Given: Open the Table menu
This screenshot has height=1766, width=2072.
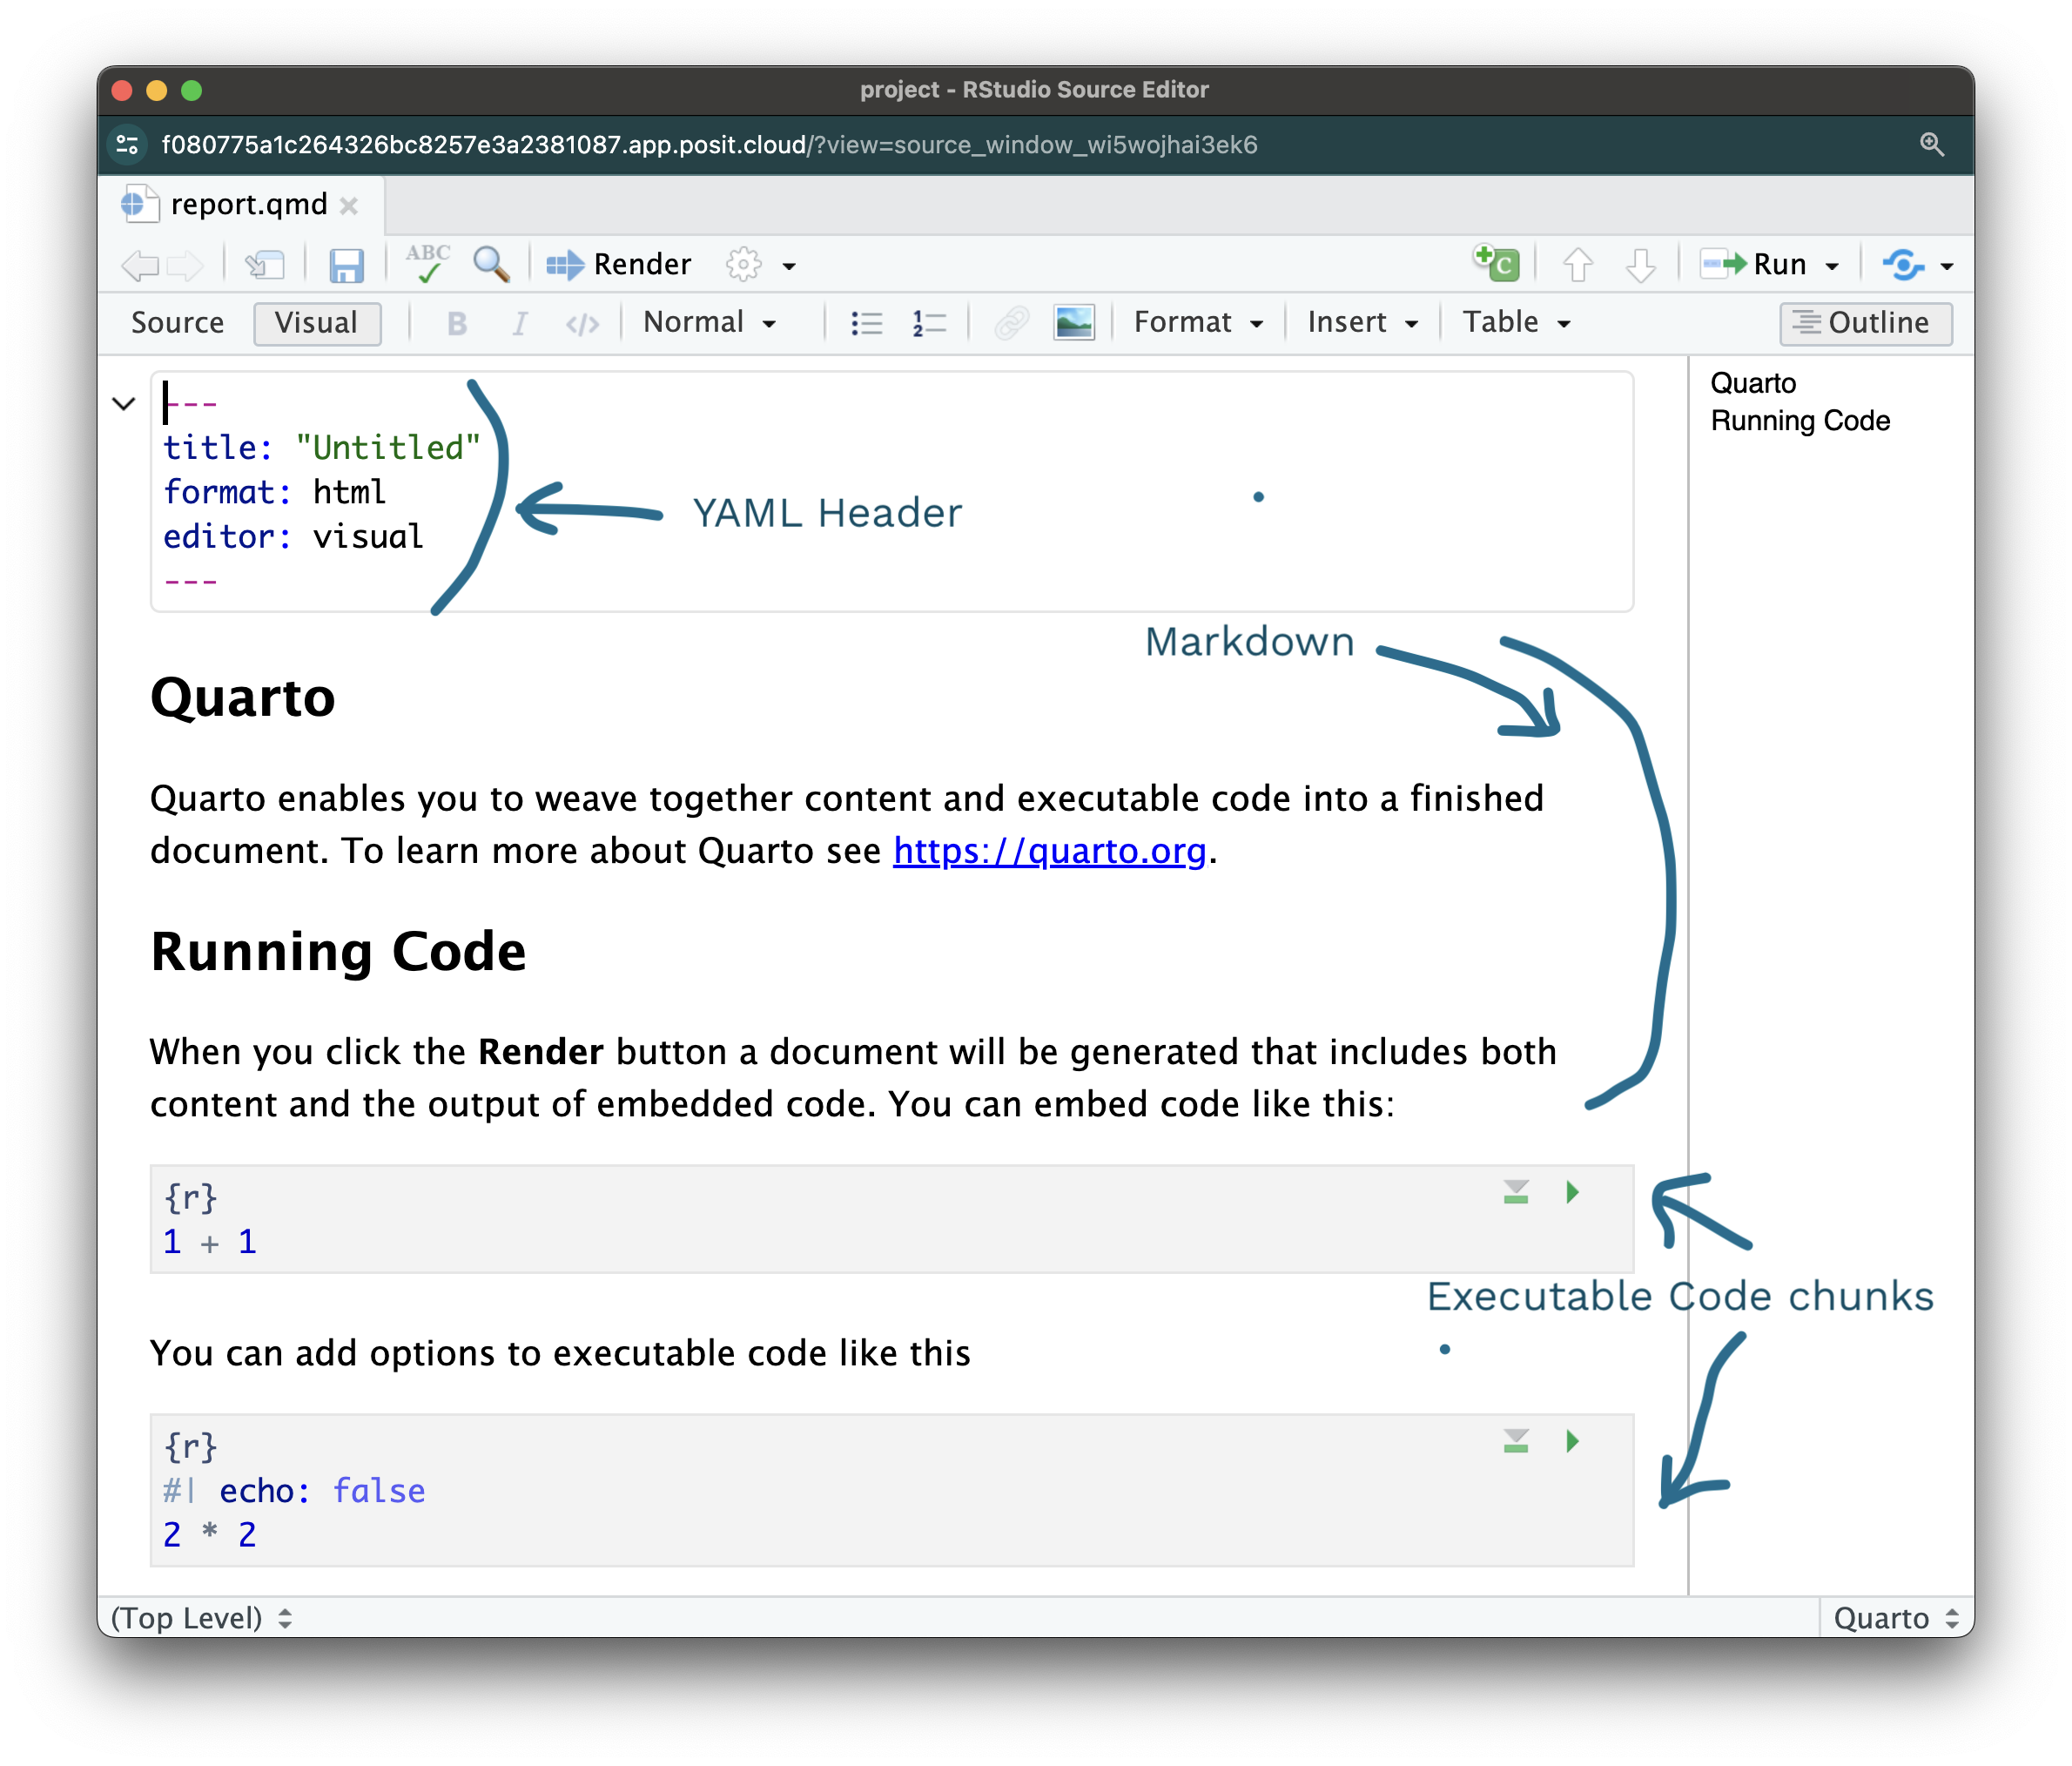Looking at the screenshot, I should coord(1517,322).
